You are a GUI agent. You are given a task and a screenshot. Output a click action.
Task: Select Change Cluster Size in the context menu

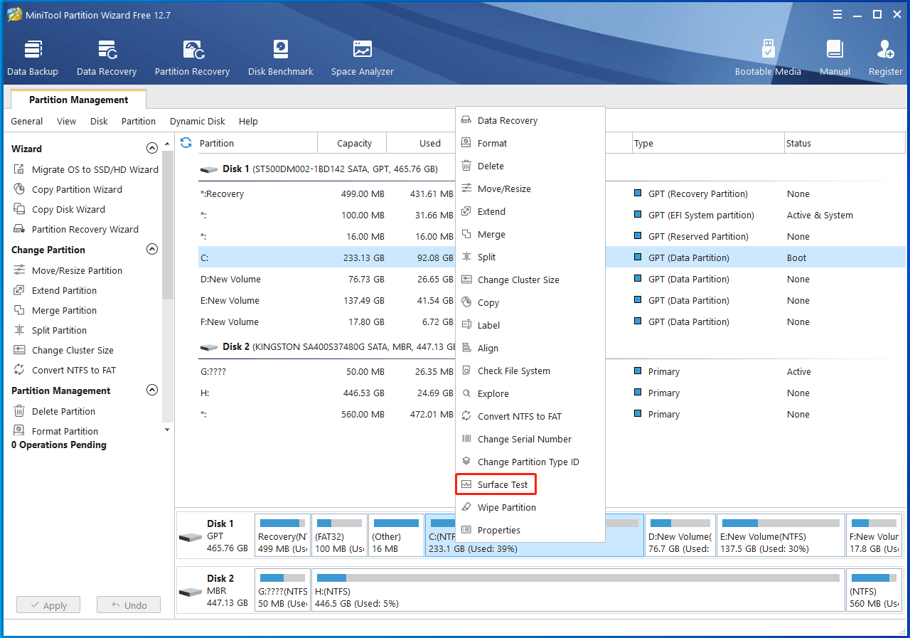click(x=530, y=280)
